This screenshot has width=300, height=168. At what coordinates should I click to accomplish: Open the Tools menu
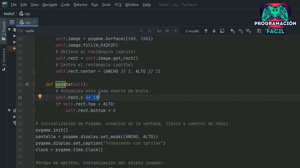[x=106, y=5]
